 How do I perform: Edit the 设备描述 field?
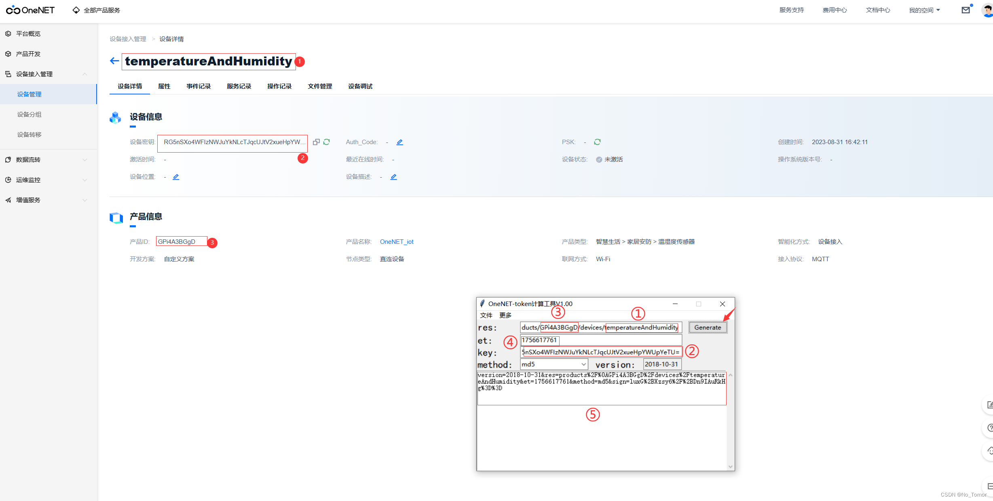pyautogui.click(x=393, y=177)
